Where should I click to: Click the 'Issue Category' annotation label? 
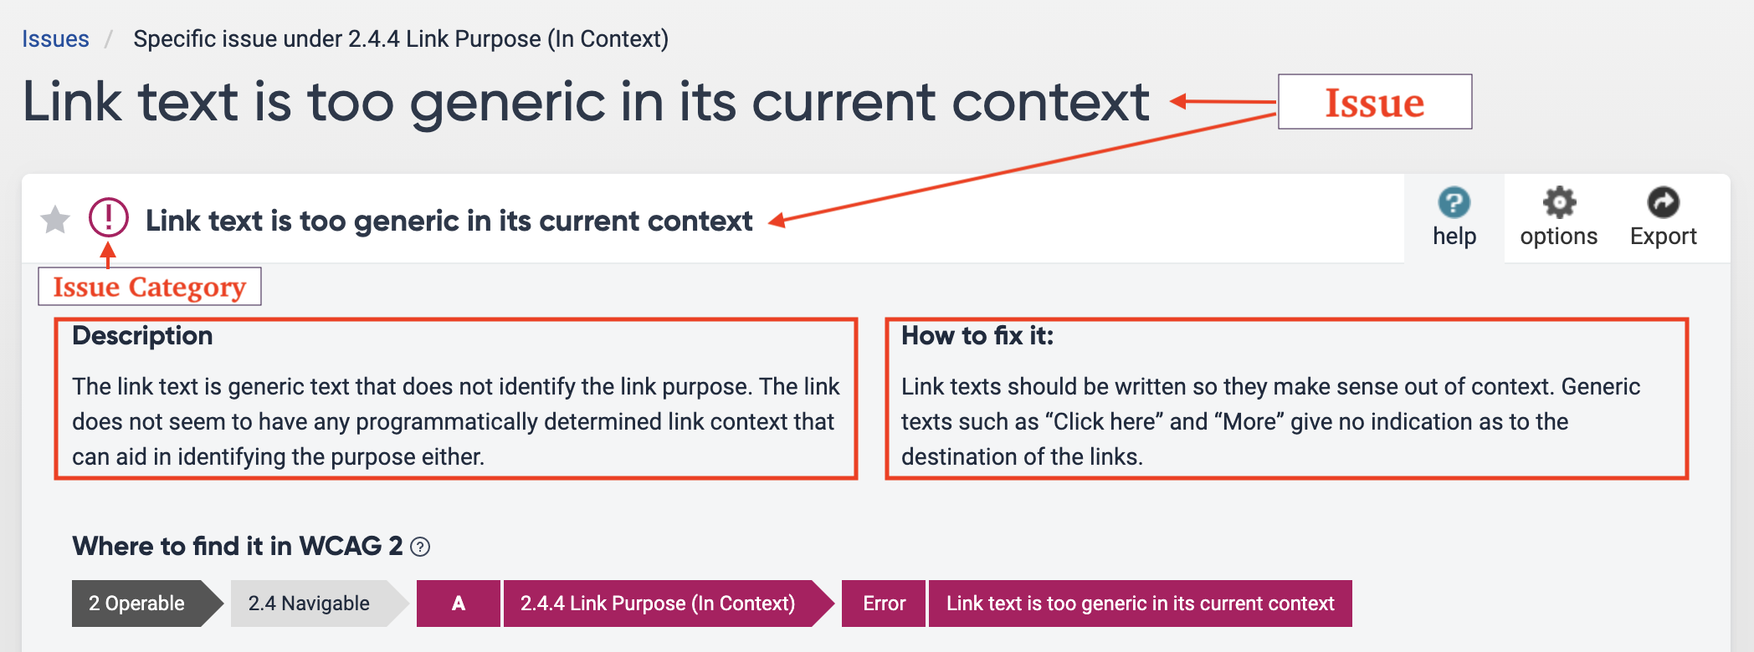150,287
